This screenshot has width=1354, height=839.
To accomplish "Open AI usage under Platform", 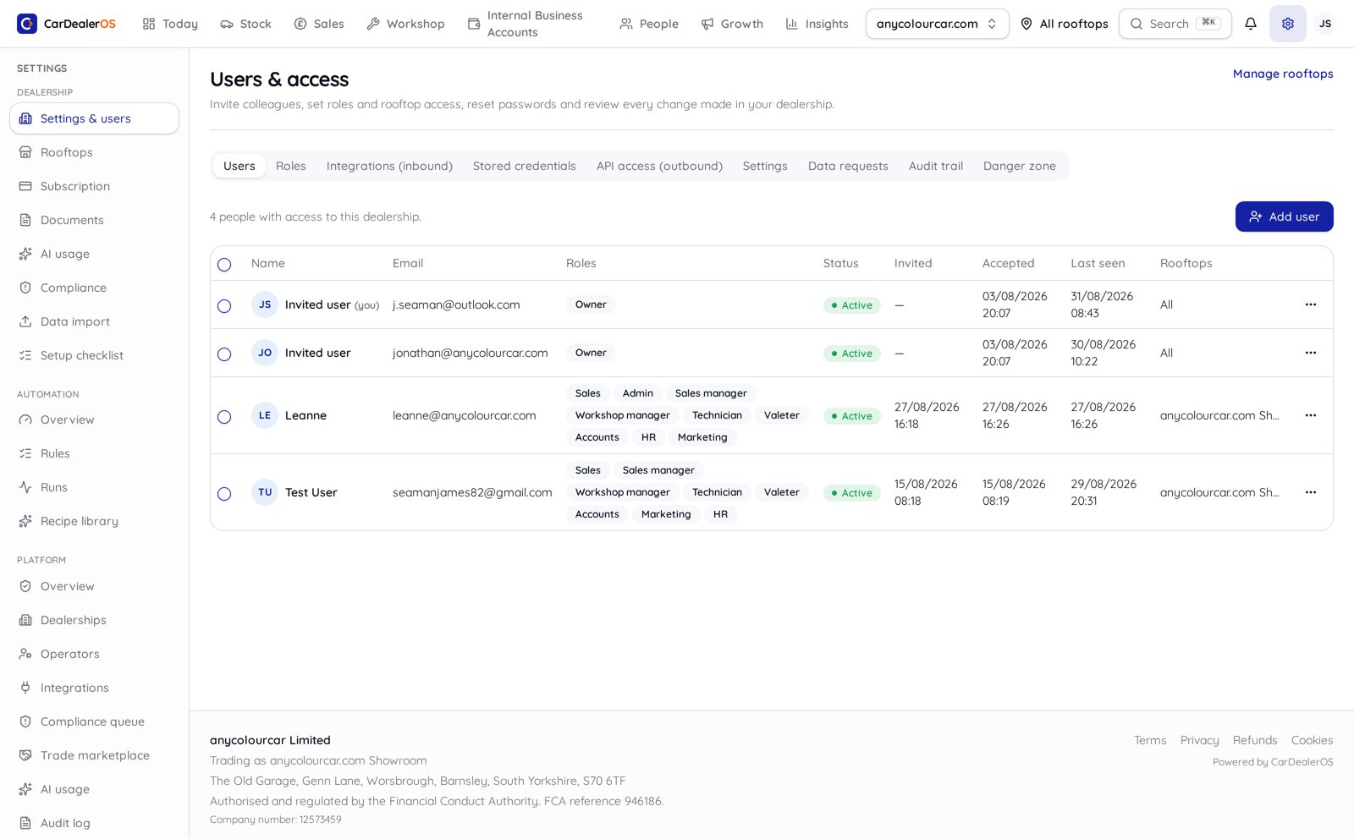I will 94,789.
